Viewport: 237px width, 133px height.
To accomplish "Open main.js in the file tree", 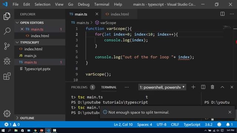I will [x=40, y=56].
